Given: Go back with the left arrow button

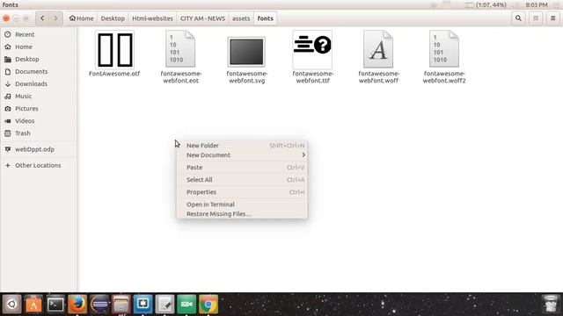Looking at the screenshot, I should point(42,18).
